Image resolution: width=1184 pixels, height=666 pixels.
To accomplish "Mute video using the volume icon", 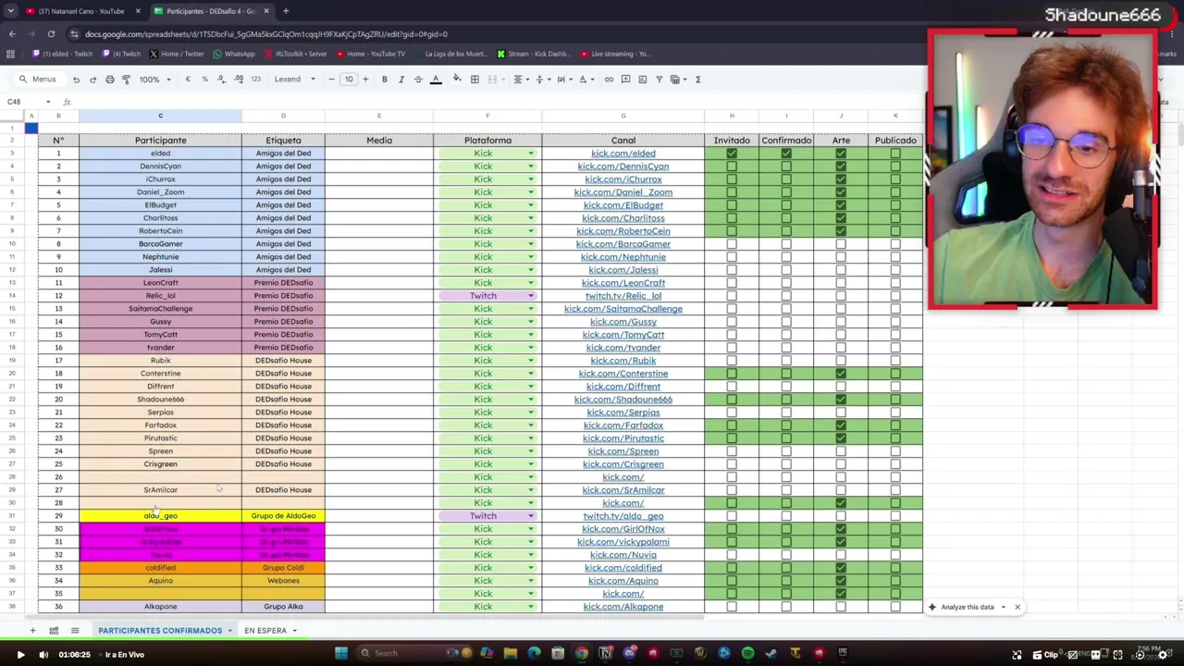I will [x=43, y=655].
